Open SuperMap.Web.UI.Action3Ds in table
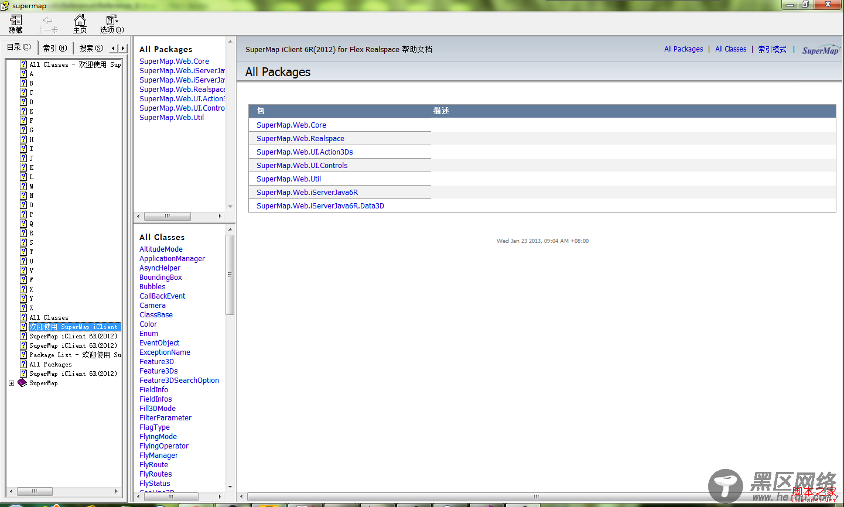Screen dimensions: 844x507 [305, 152]
